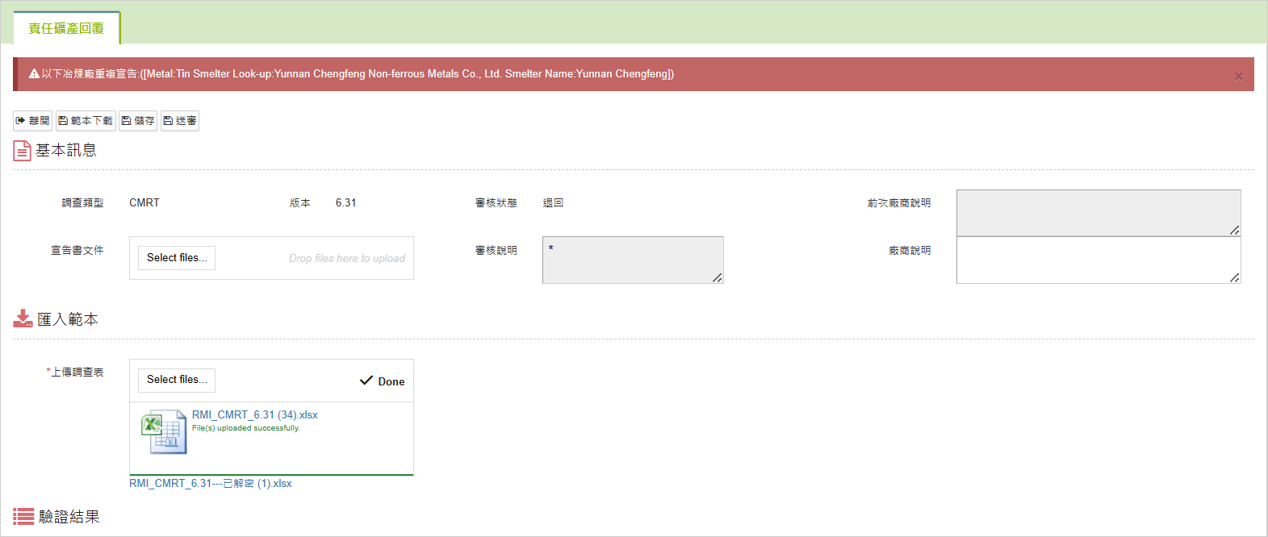Viewport: 1268px width, 537px height.
Task: Click the 離開 exit button
Action: click(x=32, y=121)
